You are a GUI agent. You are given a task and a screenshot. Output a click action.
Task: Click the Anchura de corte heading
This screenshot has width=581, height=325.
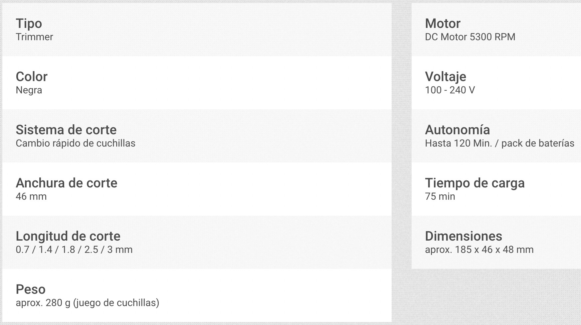tap(67, 183)
